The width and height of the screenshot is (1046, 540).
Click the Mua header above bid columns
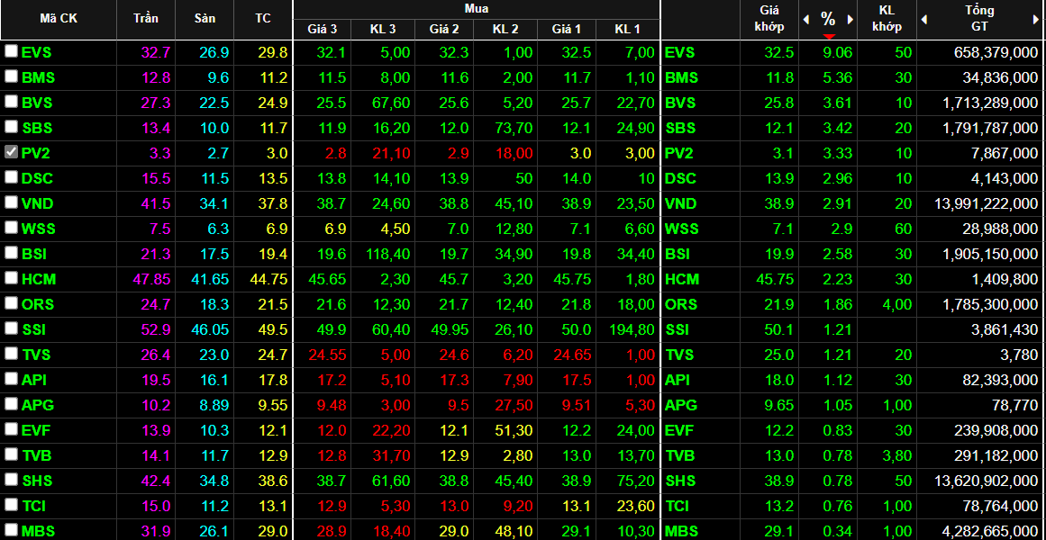coord(477,8)
